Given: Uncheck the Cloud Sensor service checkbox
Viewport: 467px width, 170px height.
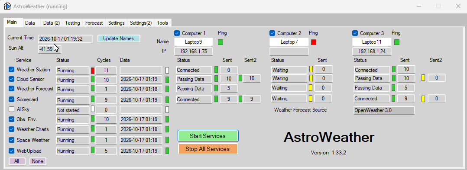Looking at the screenshot, I should (x=12, y=79).
